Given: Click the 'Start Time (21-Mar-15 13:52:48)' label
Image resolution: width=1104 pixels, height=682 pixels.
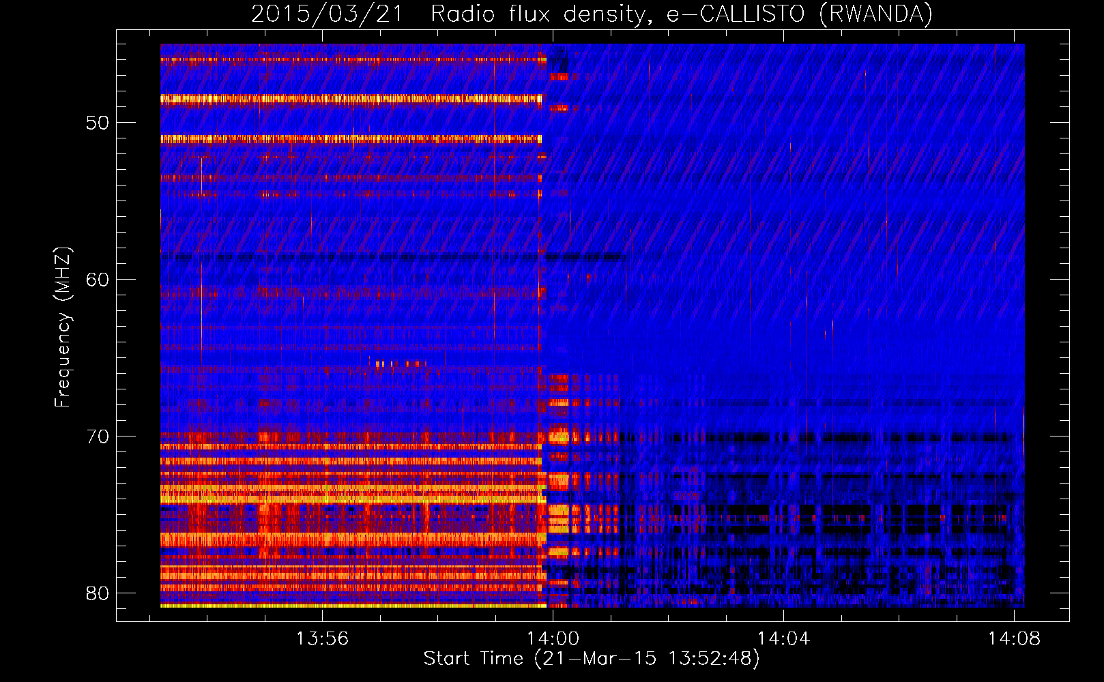Looking at the screenshot, I should tap(592, 659).
